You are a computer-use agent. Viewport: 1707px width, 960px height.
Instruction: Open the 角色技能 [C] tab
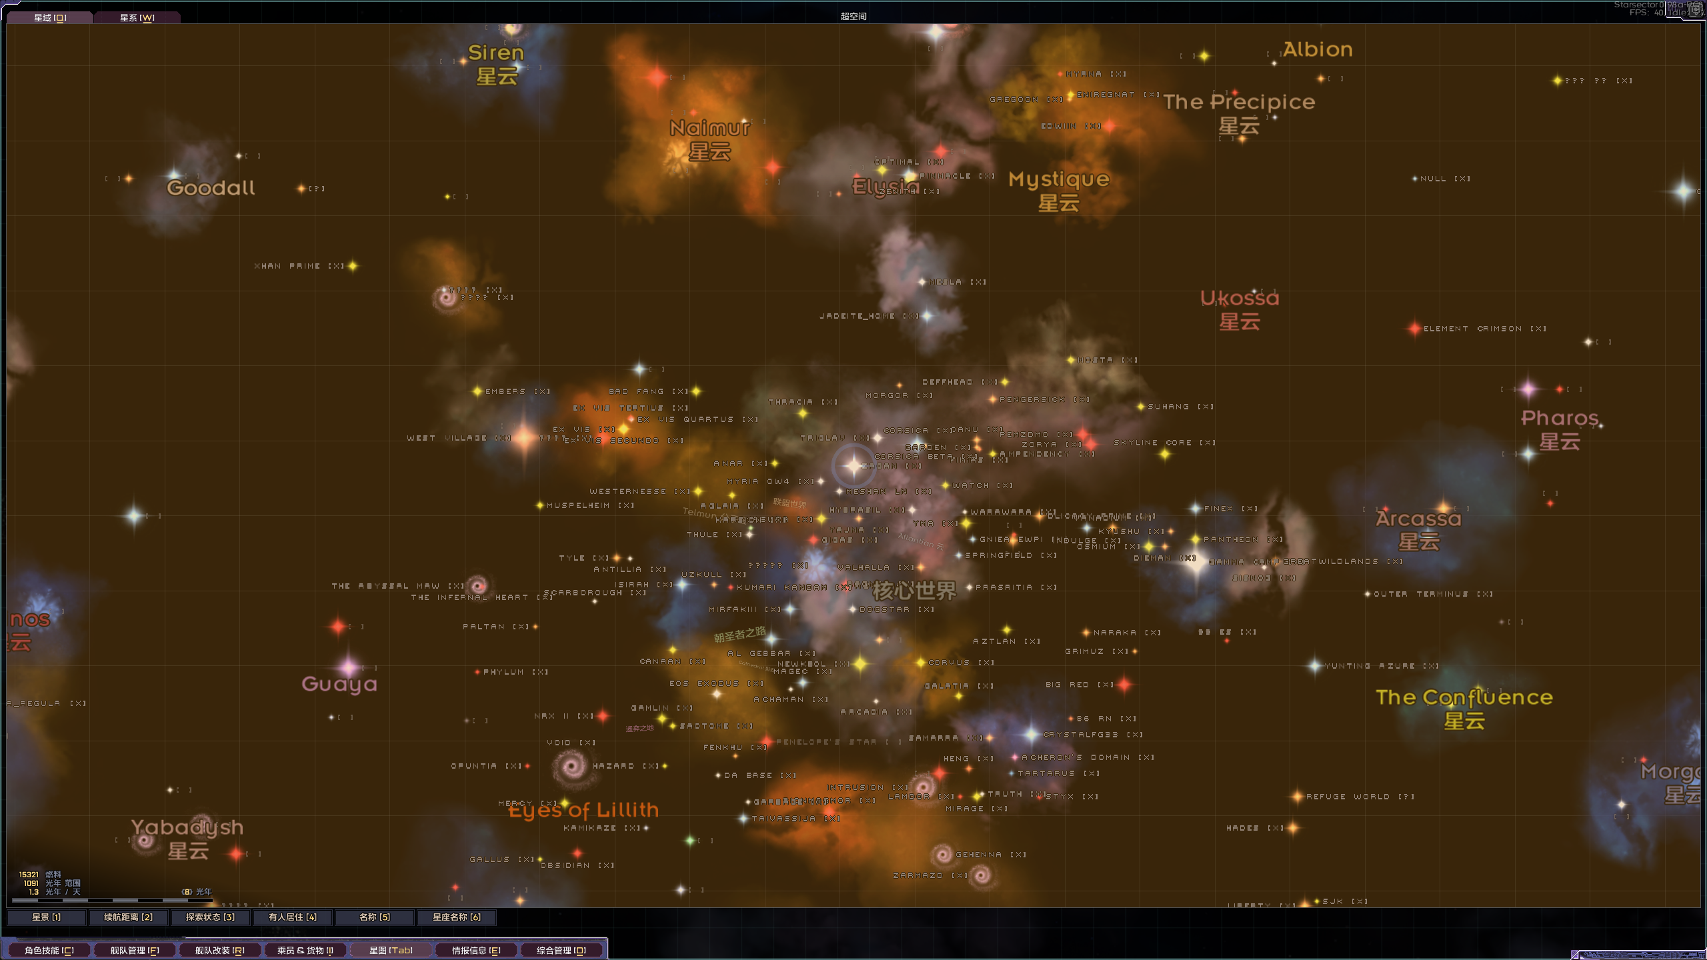point(49,950)
